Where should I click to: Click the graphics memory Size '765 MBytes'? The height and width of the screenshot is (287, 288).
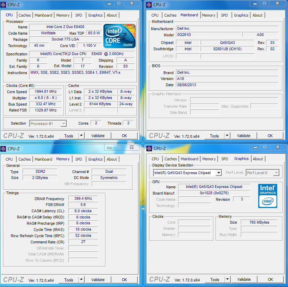(x=259, y=222)
